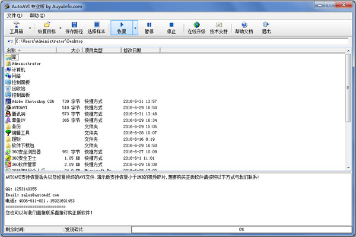The width and height of the screenshot is (356, 237).
Task: Expand the 工具箱 dropdown arrow
Action: point(30,28)
